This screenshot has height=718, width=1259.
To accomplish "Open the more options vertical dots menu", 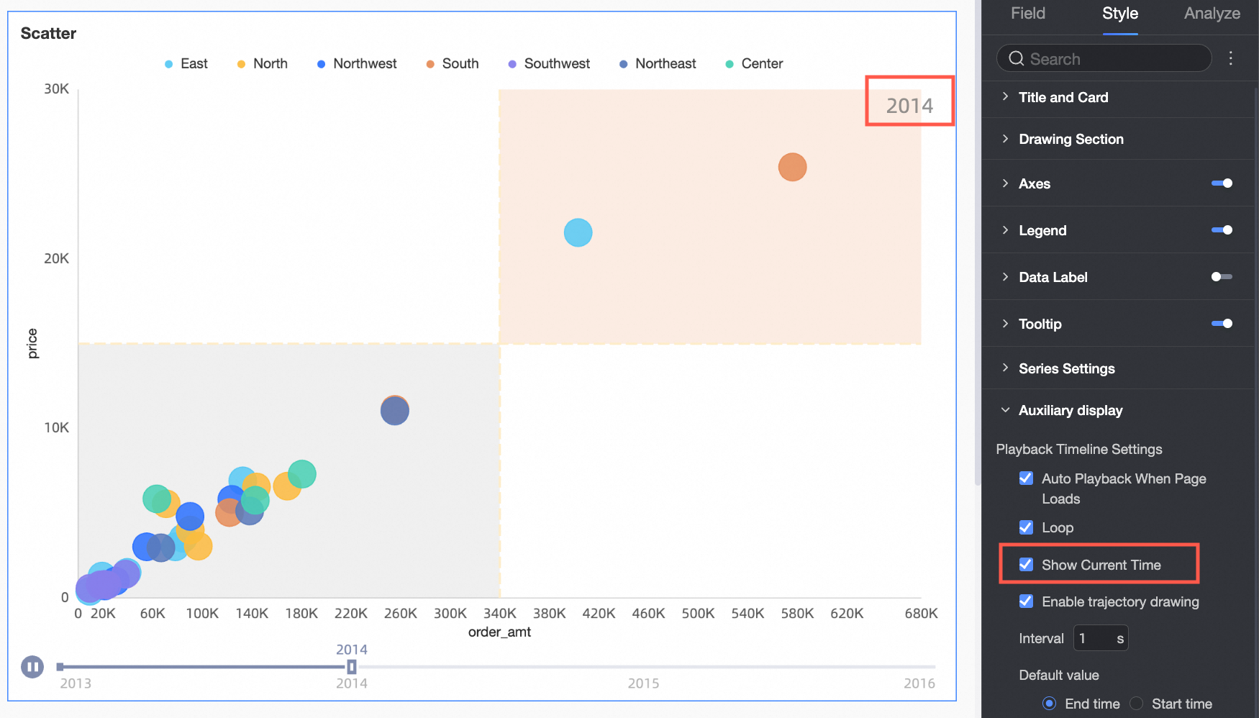I will [1231, 58].
